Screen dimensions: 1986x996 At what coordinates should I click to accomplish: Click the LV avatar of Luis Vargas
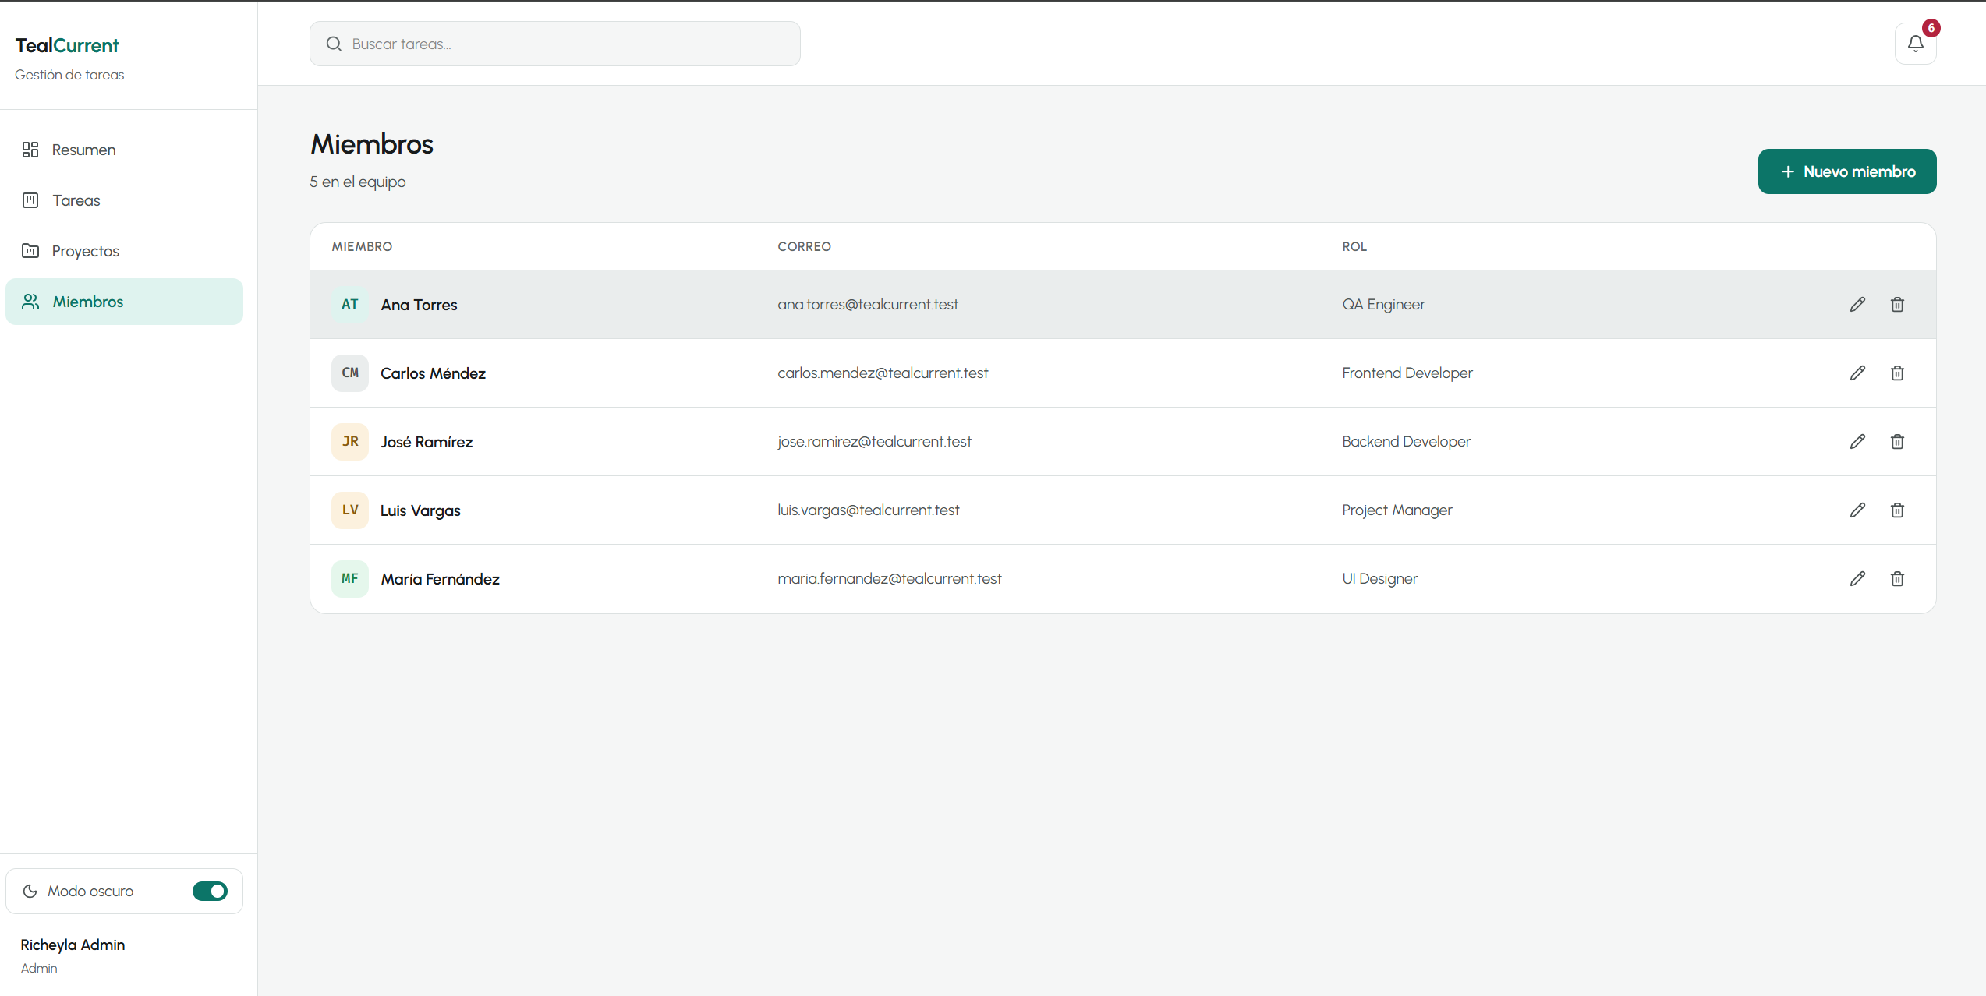point(350,510)
